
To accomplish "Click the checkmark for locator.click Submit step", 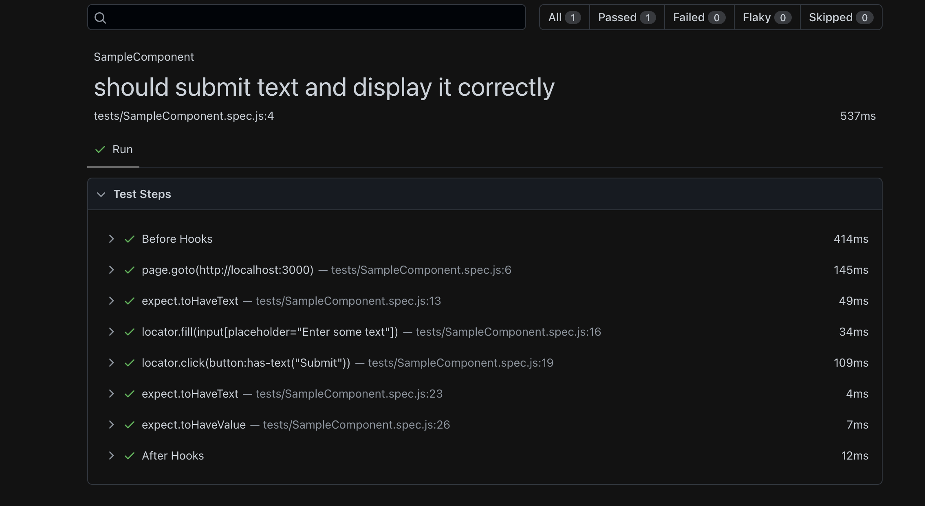I will [x=130, y=363].
